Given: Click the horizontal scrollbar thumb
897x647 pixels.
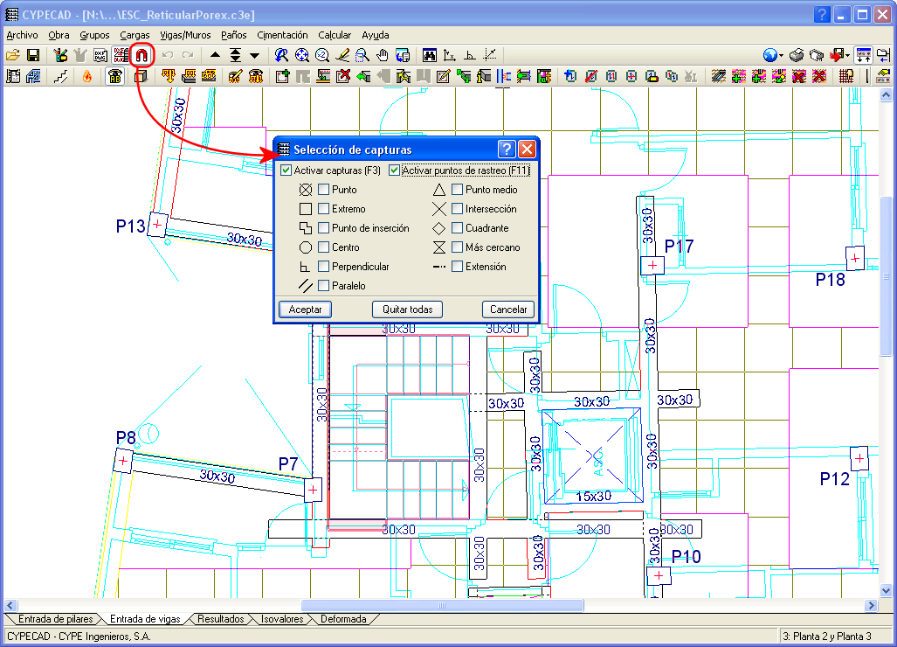Looking at the screenshot, I should [x=443, y=605].
